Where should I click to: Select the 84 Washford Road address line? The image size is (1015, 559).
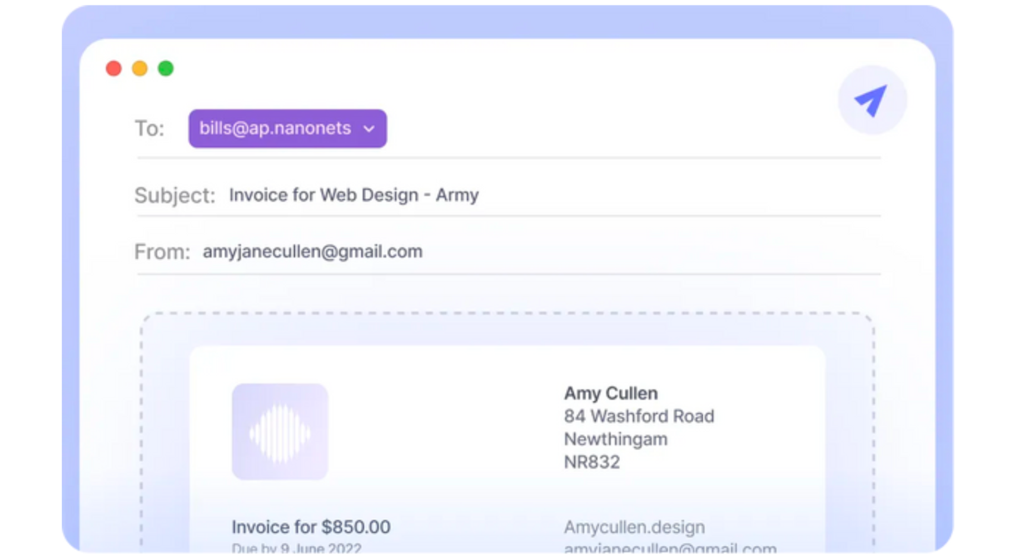click(639, 416)
